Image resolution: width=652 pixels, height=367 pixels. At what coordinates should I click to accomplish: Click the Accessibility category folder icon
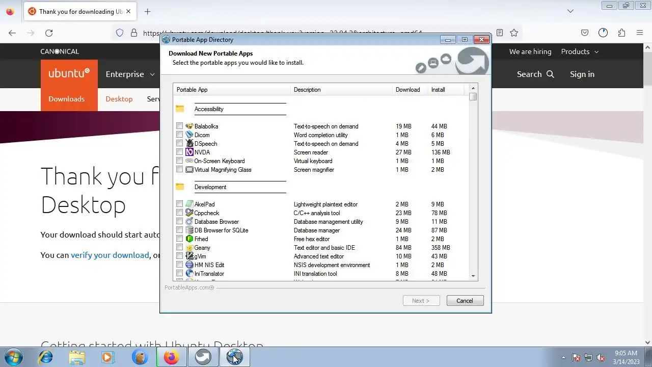pos(180,109)
